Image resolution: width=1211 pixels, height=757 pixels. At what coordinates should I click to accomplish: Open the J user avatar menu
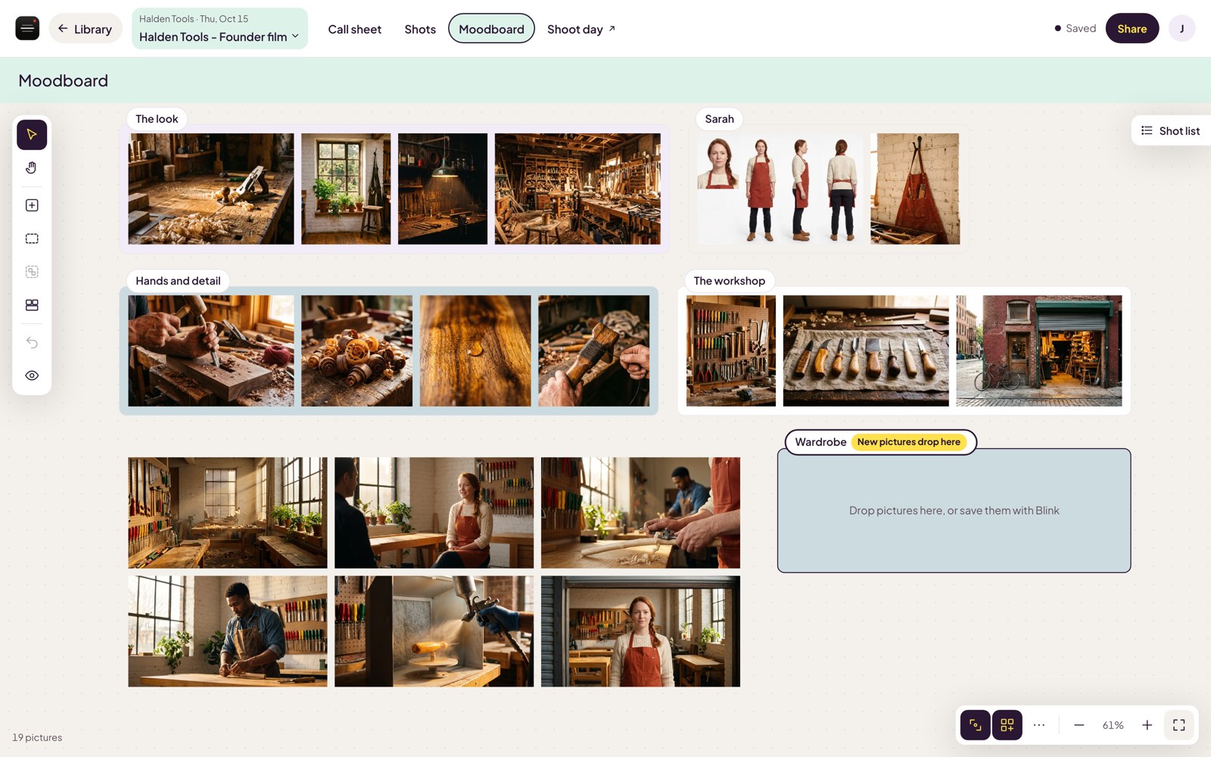pyautogui.click(x=1181, y=29)
